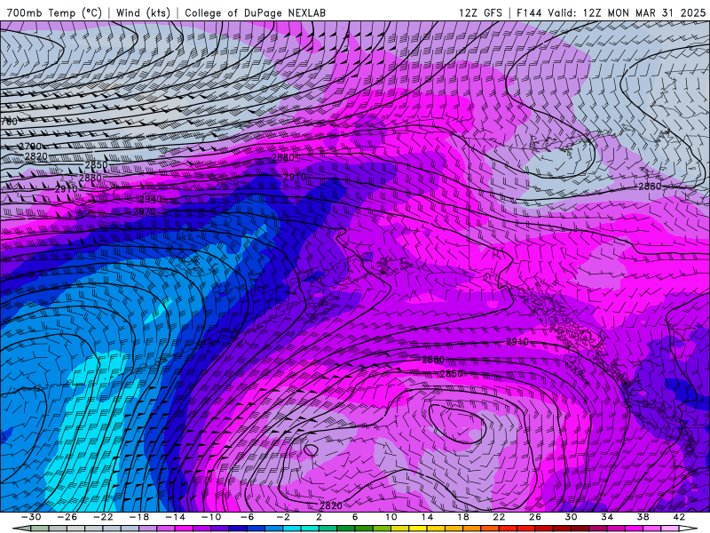Click the "2820" contour label near the left edge
Image resolution: width=710 pixels, height=533 pixels.
click(36, 156)
